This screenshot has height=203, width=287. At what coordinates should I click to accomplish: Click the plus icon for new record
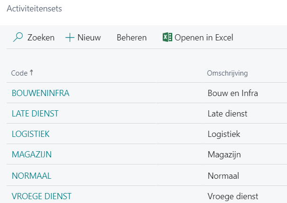(x=70, y=38)
